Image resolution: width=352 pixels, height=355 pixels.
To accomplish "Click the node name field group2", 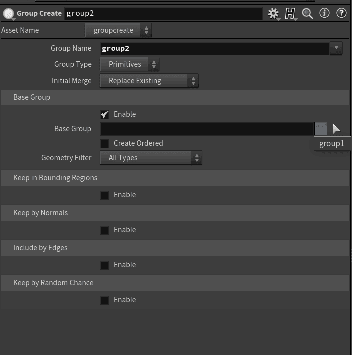I will 163,13.
